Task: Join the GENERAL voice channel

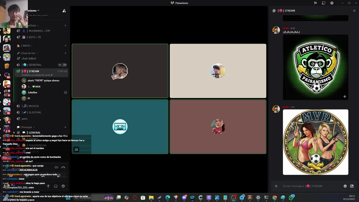Action: [42, 65]
